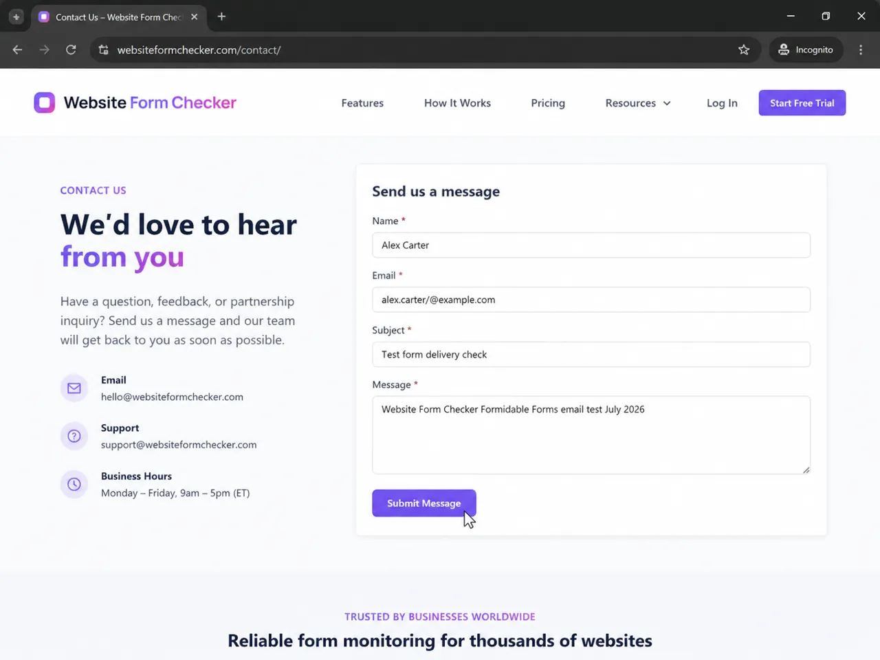The height and width of the screenshot is (660, 880).
Task: Click the browser back arrow
Action: pyautogui.click(x=17, y=49)
